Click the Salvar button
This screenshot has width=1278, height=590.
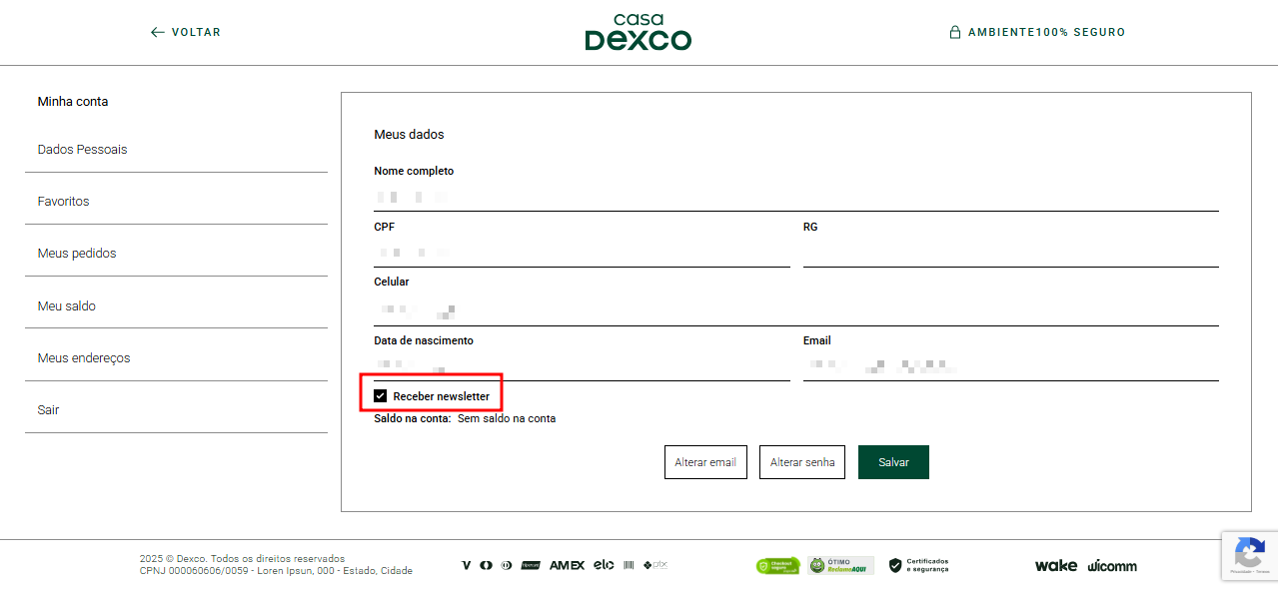(892, 461)
